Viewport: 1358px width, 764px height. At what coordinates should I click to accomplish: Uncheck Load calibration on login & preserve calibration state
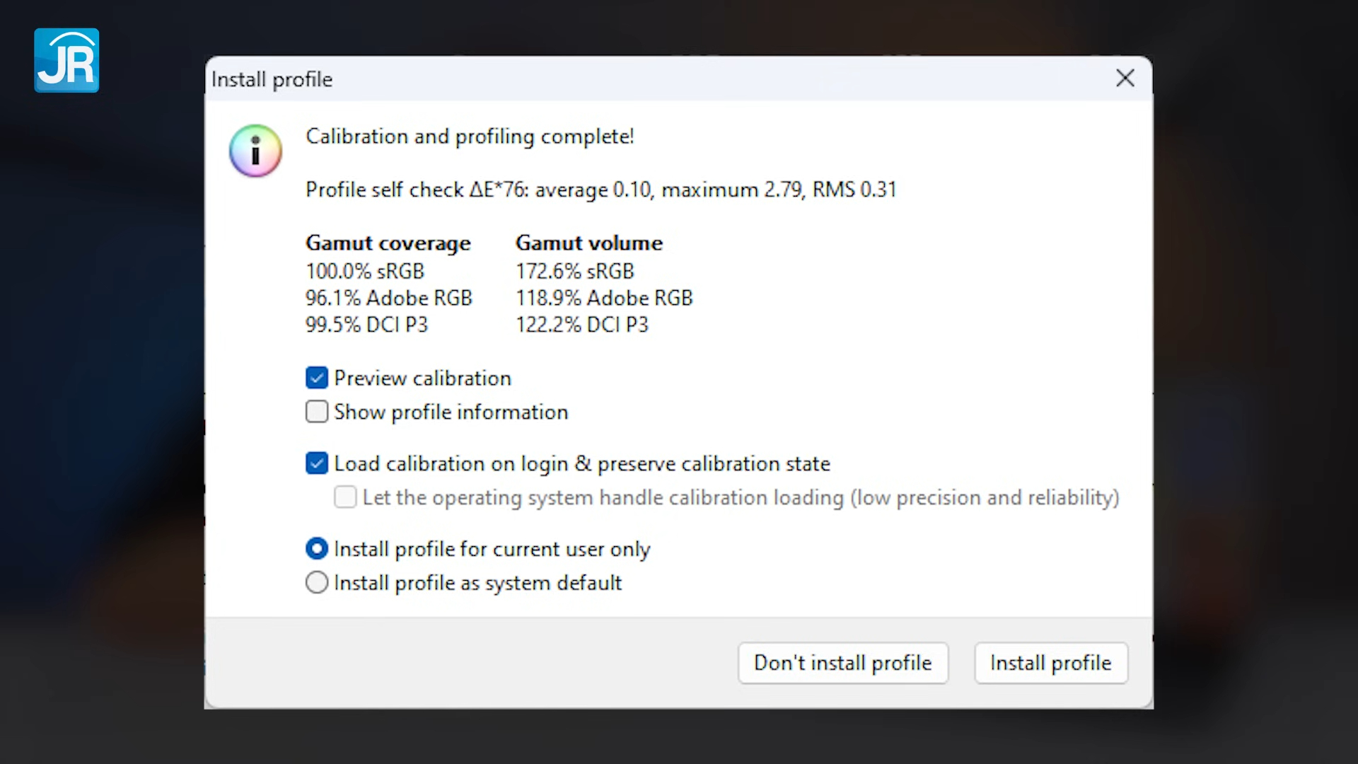pyautogui.click(x=316, y=463)
